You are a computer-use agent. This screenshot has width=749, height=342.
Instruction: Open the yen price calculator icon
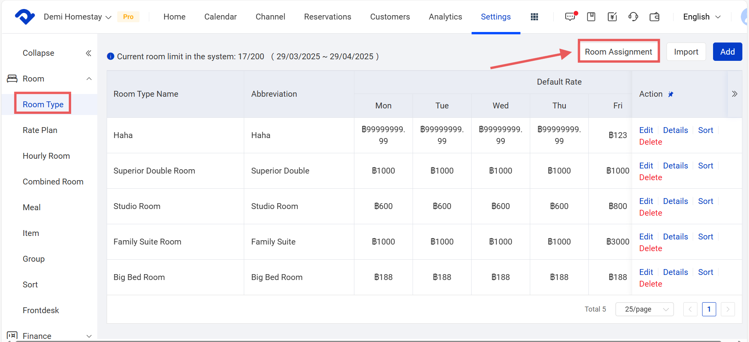pyautogui.click(x=612, y=17)
